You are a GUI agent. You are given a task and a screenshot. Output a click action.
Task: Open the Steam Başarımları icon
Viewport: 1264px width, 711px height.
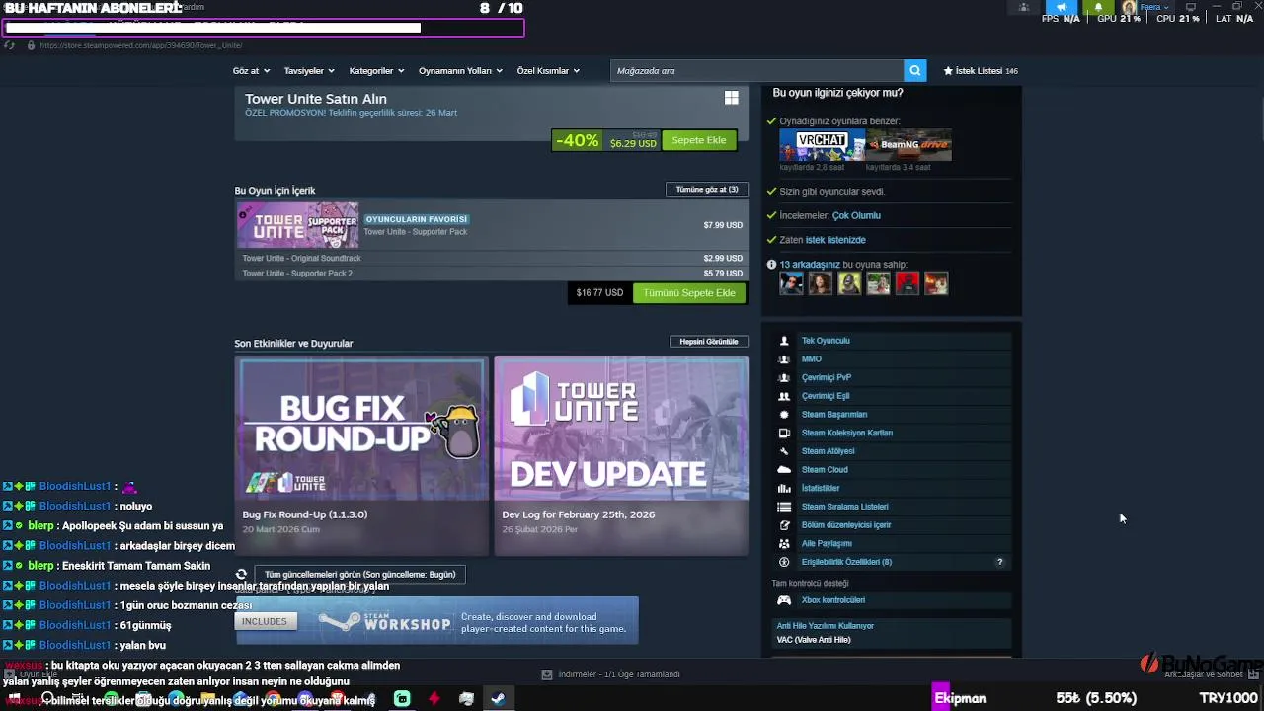coord(784,415)
